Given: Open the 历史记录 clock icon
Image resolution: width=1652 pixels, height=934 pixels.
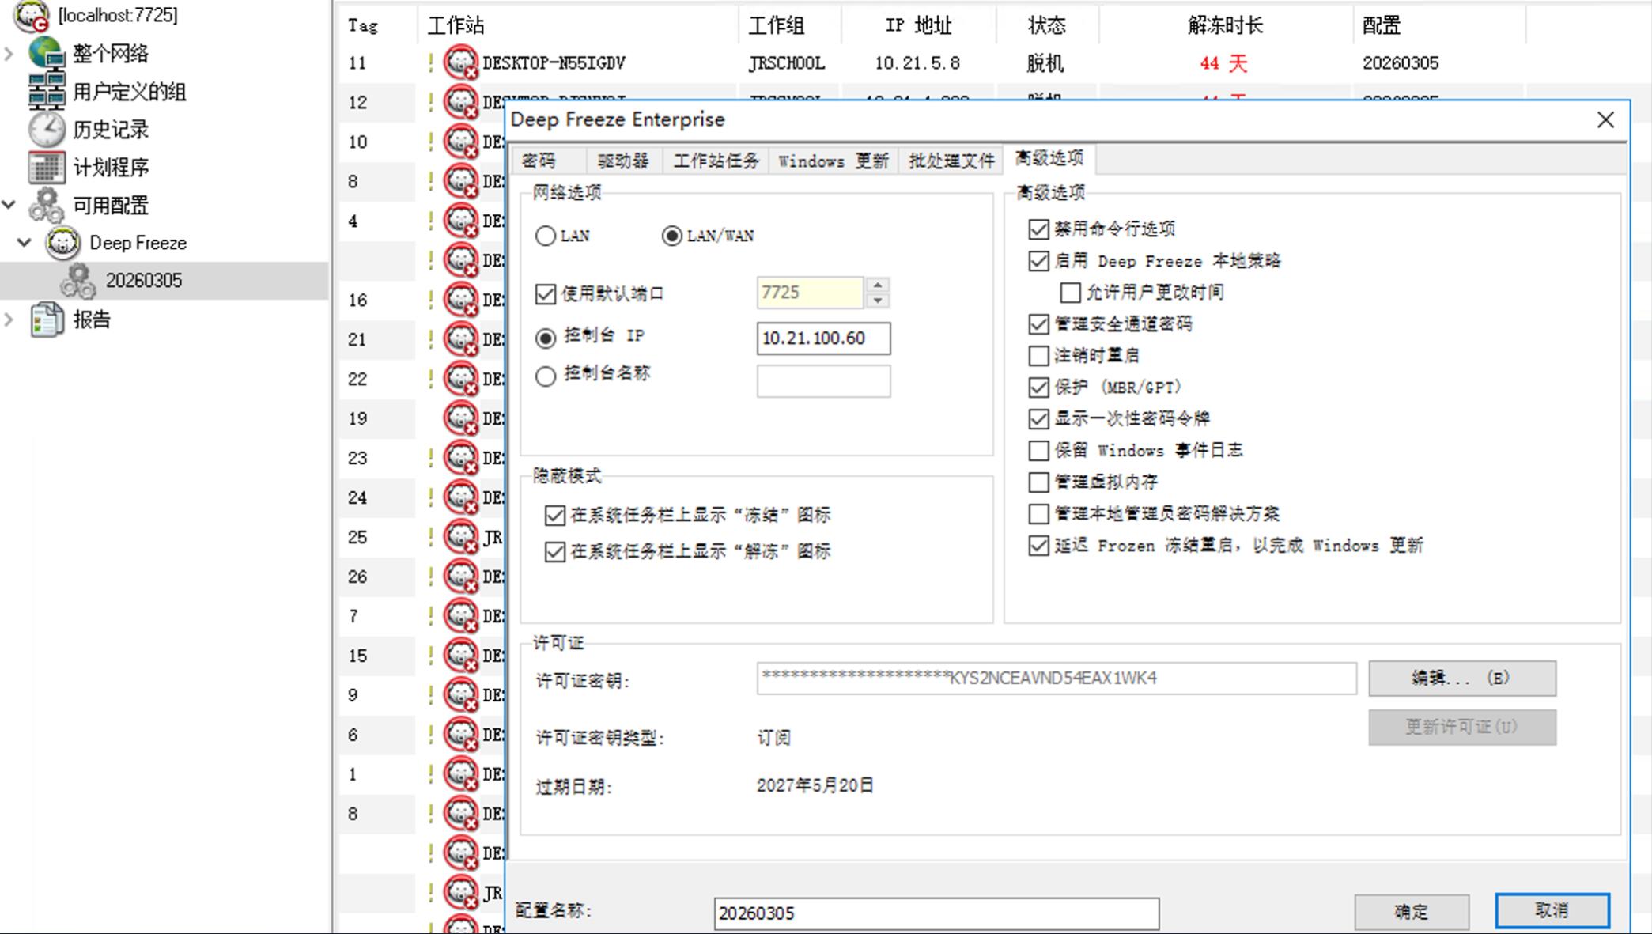Looking at the screenshot, I should 46,129.
